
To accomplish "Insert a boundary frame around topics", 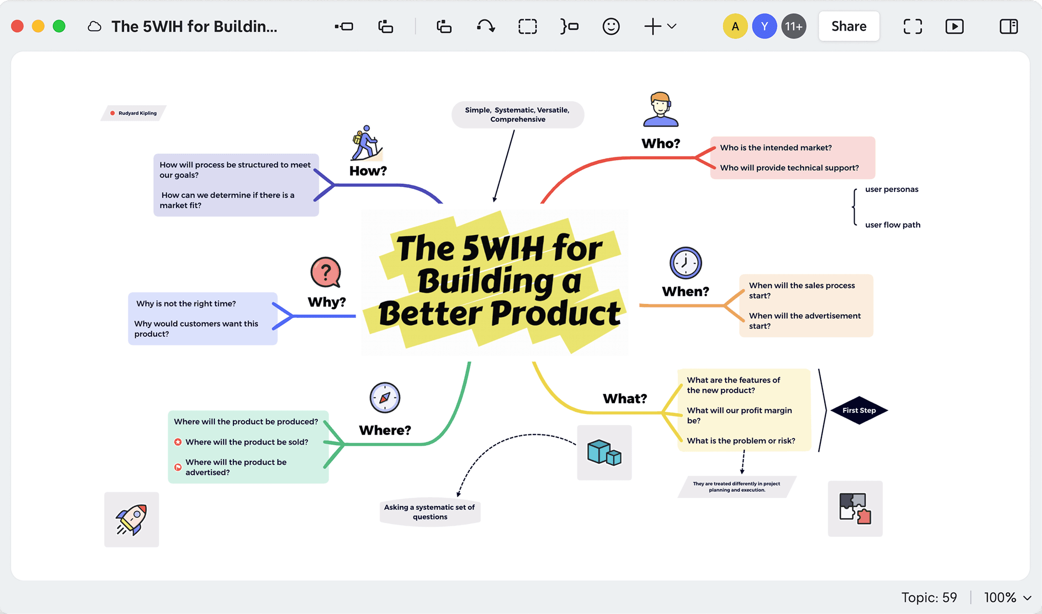I will point(527,26).
